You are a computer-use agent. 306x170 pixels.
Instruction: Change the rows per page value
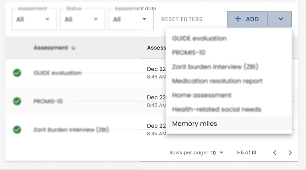218,152
